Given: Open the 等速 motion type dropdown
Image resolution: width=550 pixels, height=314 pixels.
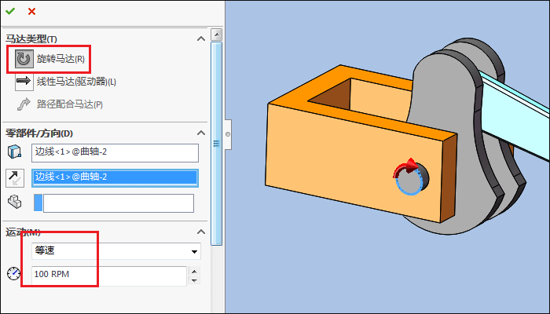Looking at the screenshot, I should click(x=194, y=251).
